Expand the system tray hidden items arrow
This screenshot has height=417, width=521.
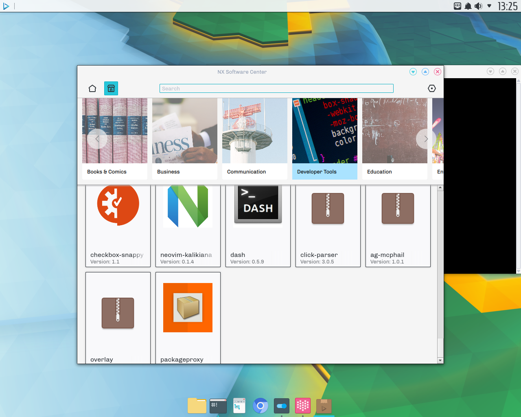pyautogui.click(x=489, y=6)
